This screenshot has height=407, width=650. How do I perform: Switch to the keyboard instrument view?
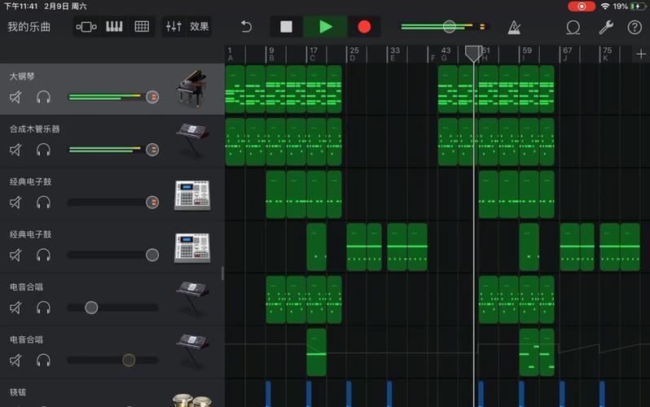click(x=114, y=27)
